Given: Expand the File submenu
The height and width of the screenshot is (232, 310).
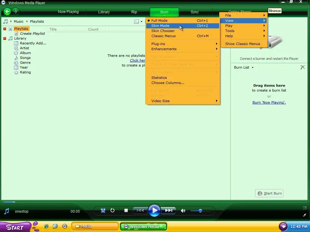Looking at the screenshot, I should [244, 15].
